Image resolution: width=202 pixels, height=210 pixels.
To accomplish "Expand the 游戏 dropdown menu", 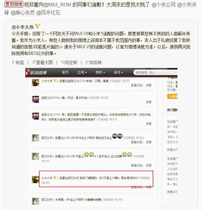I will tap(118, 72).
